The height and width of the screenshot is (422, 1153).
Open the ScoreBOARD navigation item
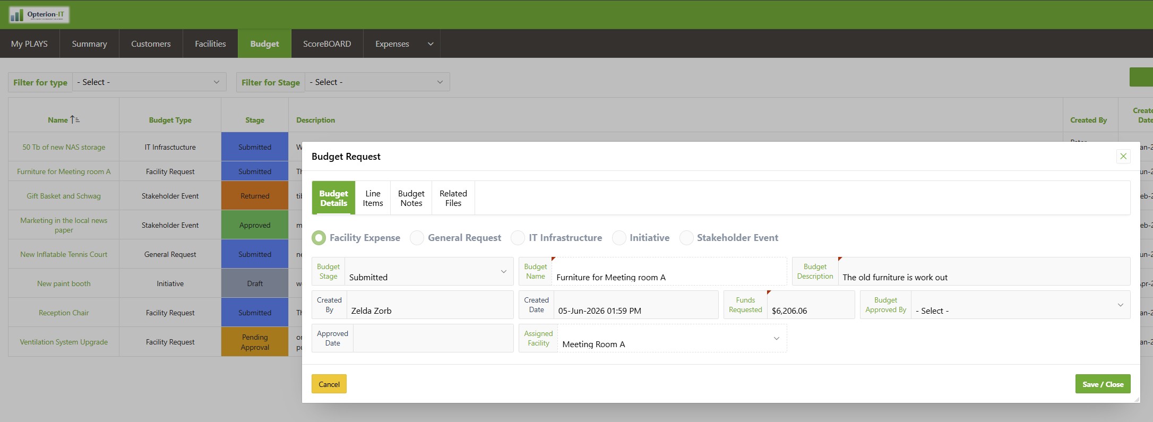(327, 44)
